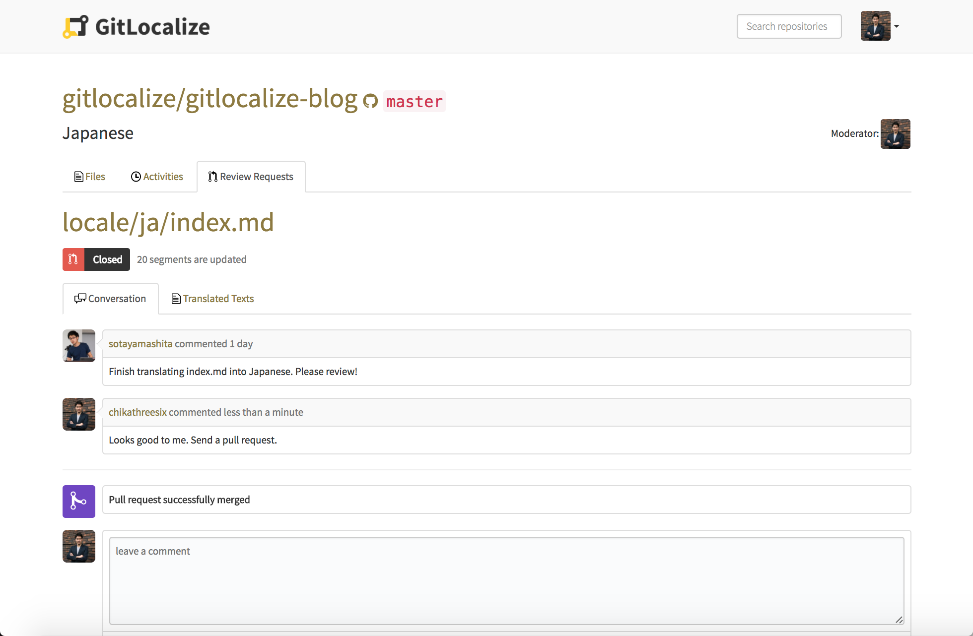
Task: Click the Moderator avatar
Action: 895,134
